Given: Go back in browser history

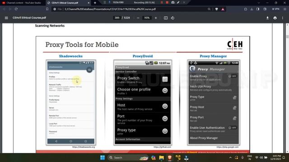Looking at the screenshot, I should pos(4,9).
